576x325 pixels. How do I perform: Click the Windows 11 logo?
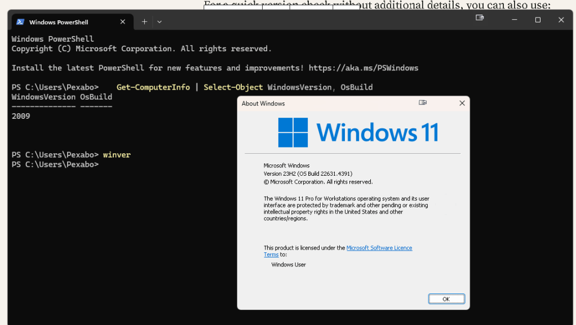[358, 132]
